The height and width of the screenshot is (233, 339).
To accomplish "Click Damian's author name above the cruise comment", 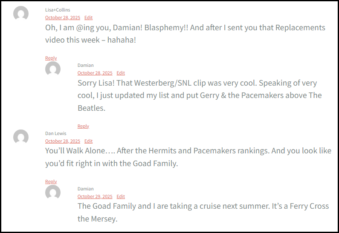I will (85, 189).
